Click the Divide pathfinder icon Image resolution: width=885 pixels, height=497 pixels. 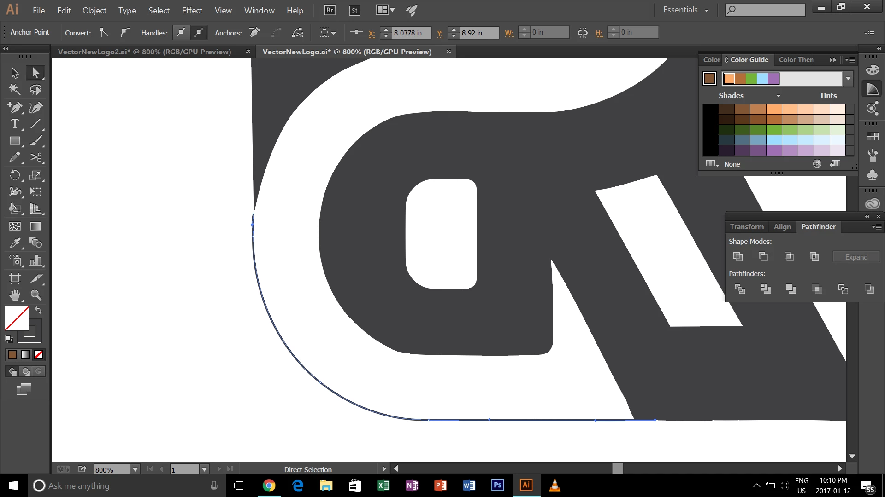click(x=740, y=289)
